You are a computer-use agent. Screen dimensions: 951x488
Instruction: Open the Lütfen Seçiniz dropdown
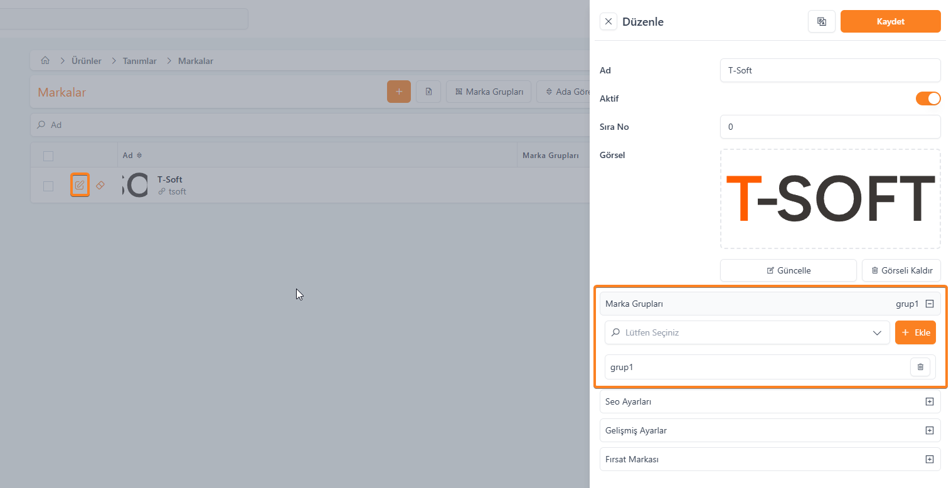pos(746,332)
